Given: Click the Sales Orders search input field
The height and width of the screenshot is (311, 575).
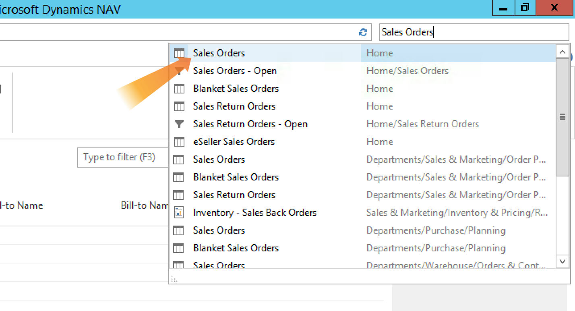Looking at the screenshot, I should 474,32.
